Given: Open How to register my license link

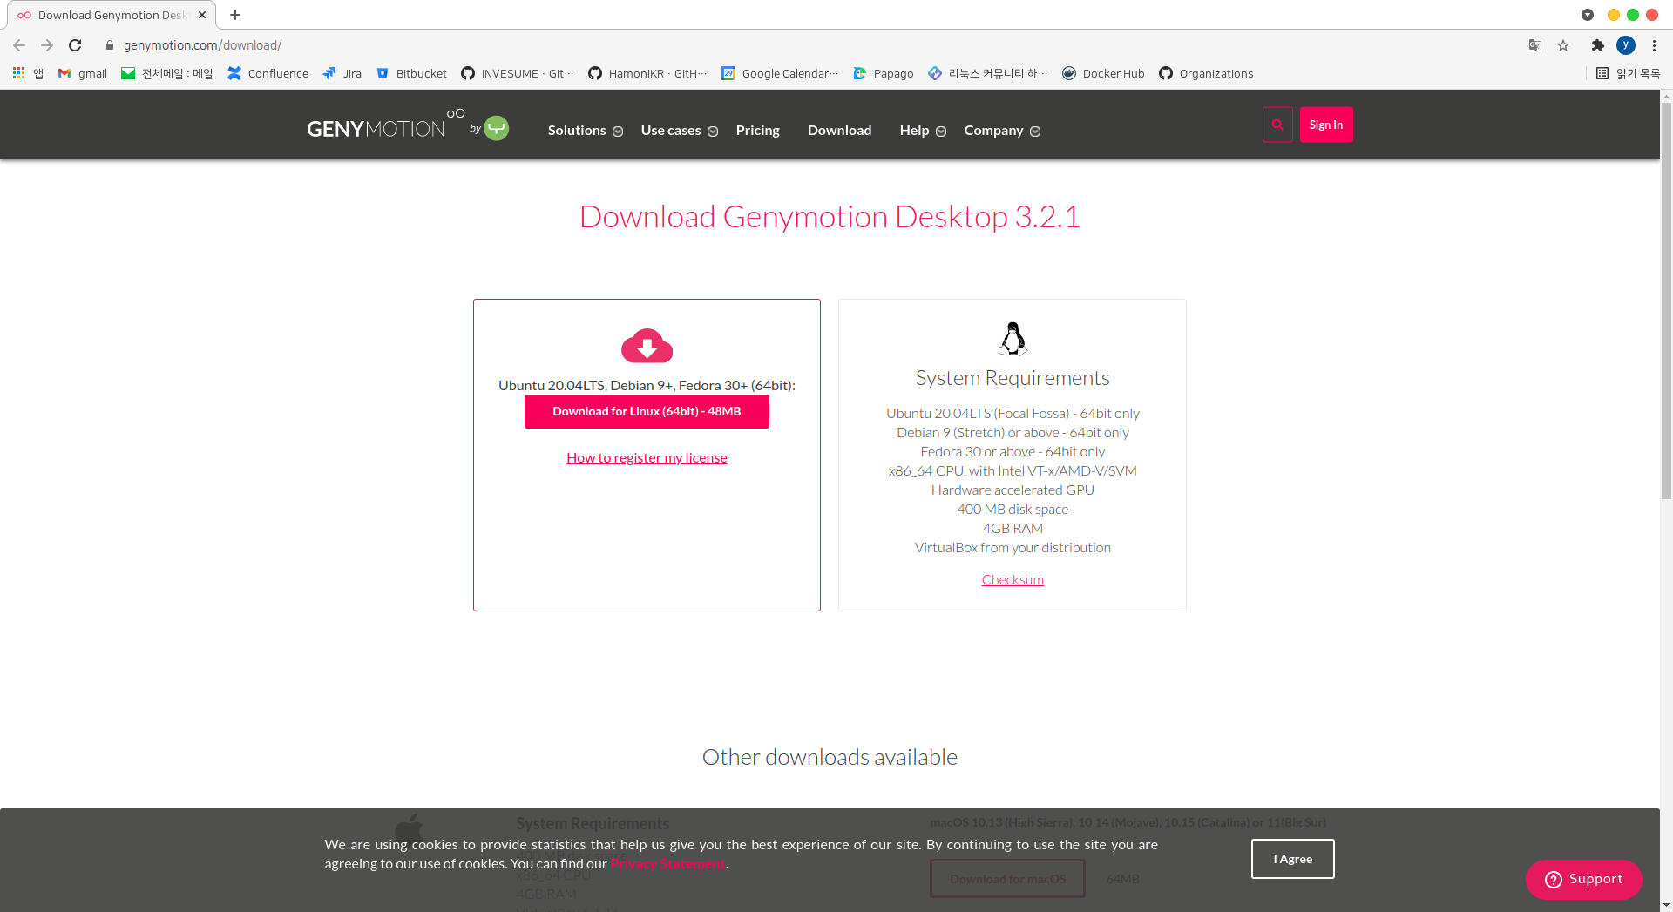Looking at the screenshot, I should tap(647, 458).
